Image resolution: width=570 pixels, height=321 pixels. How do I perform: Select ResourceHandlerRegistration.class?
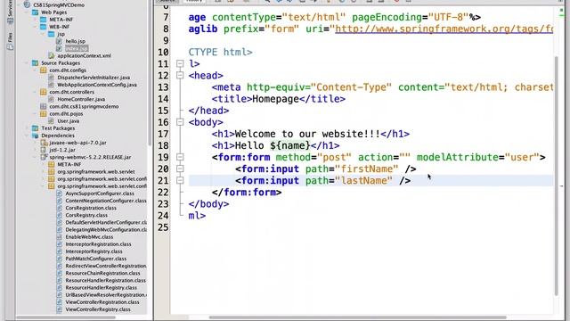click(x=105, y=280)
